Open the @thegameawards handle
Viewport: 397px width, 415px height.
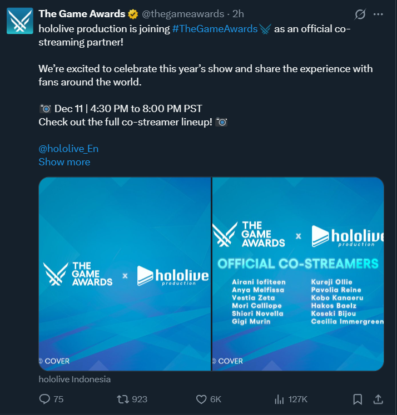pos(183,14)
